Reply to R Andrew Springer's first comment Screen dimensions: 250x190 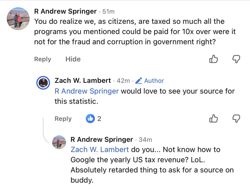click(43, 59)
